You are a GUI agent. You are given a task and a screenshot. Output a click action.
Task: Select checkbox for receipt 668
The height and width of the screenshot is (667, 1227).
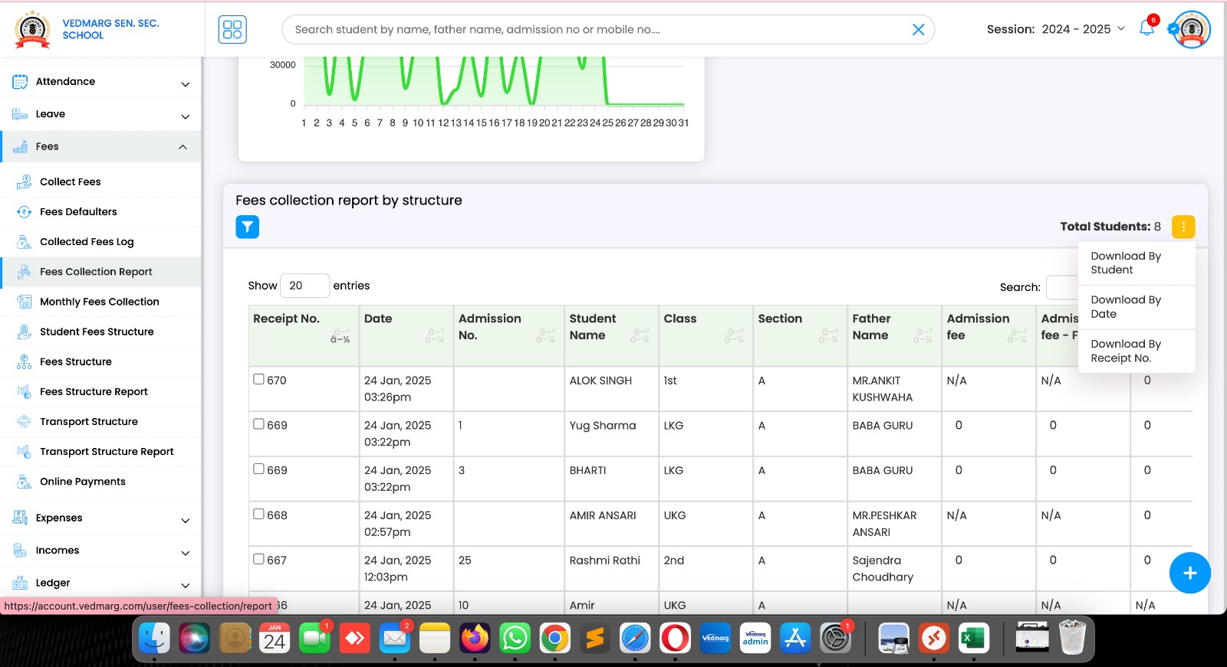259,515
